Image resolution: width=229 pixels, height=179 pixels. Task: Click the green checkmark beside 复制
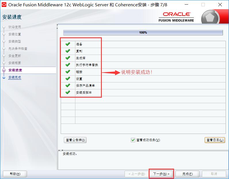68,51
